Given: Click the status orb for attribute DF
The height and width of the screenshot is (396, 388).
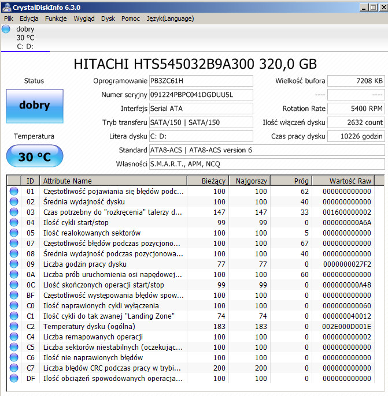Looking at the screenshot, I should [x=14, y=378].
